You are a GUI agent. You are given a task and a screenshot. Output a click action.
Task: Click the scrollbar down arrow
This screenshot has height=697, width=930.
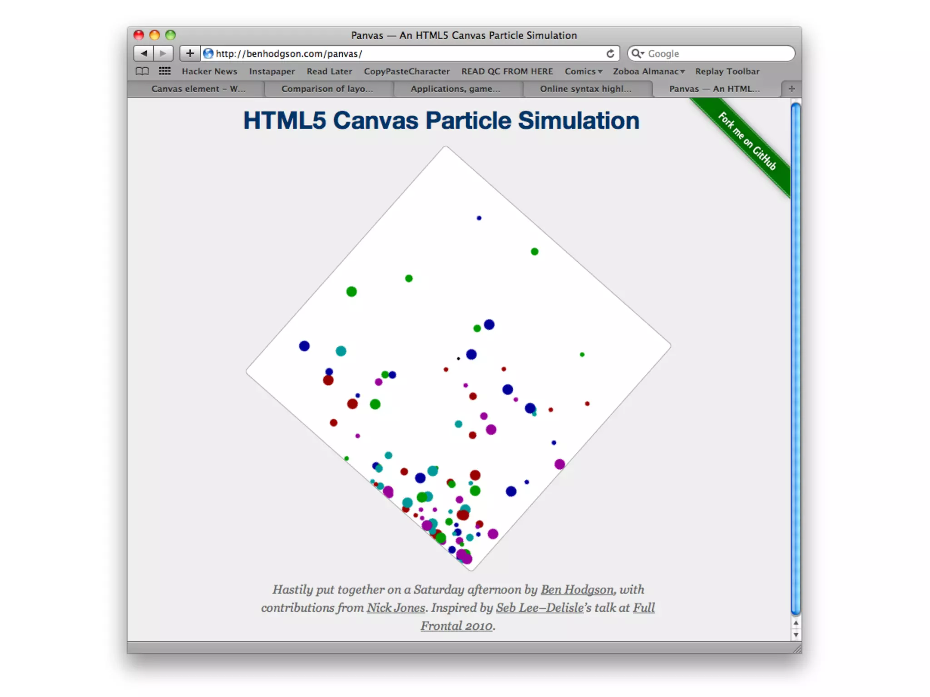(796, 635)
